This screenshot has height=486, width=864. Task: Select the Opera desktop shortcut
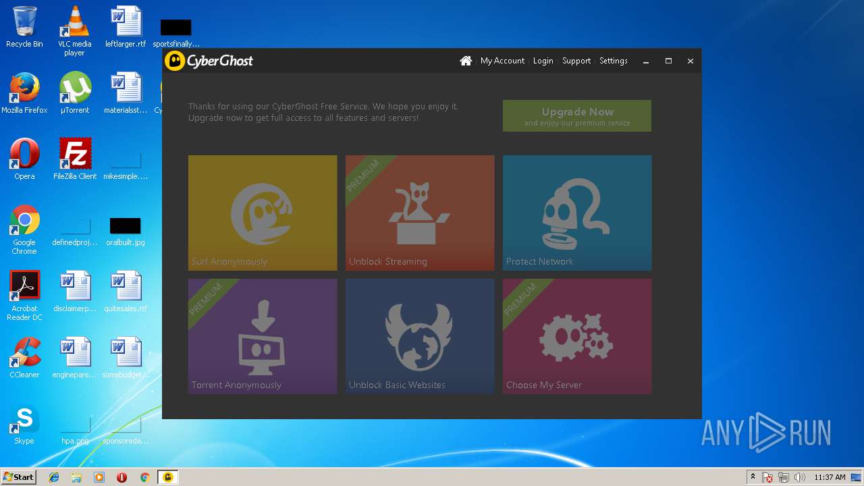[24, 159]
